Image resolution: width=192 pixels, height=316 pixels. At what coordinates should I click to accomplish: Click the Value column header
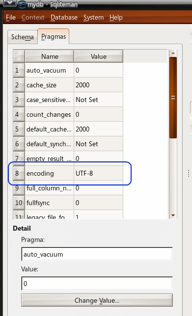[98, 56]
